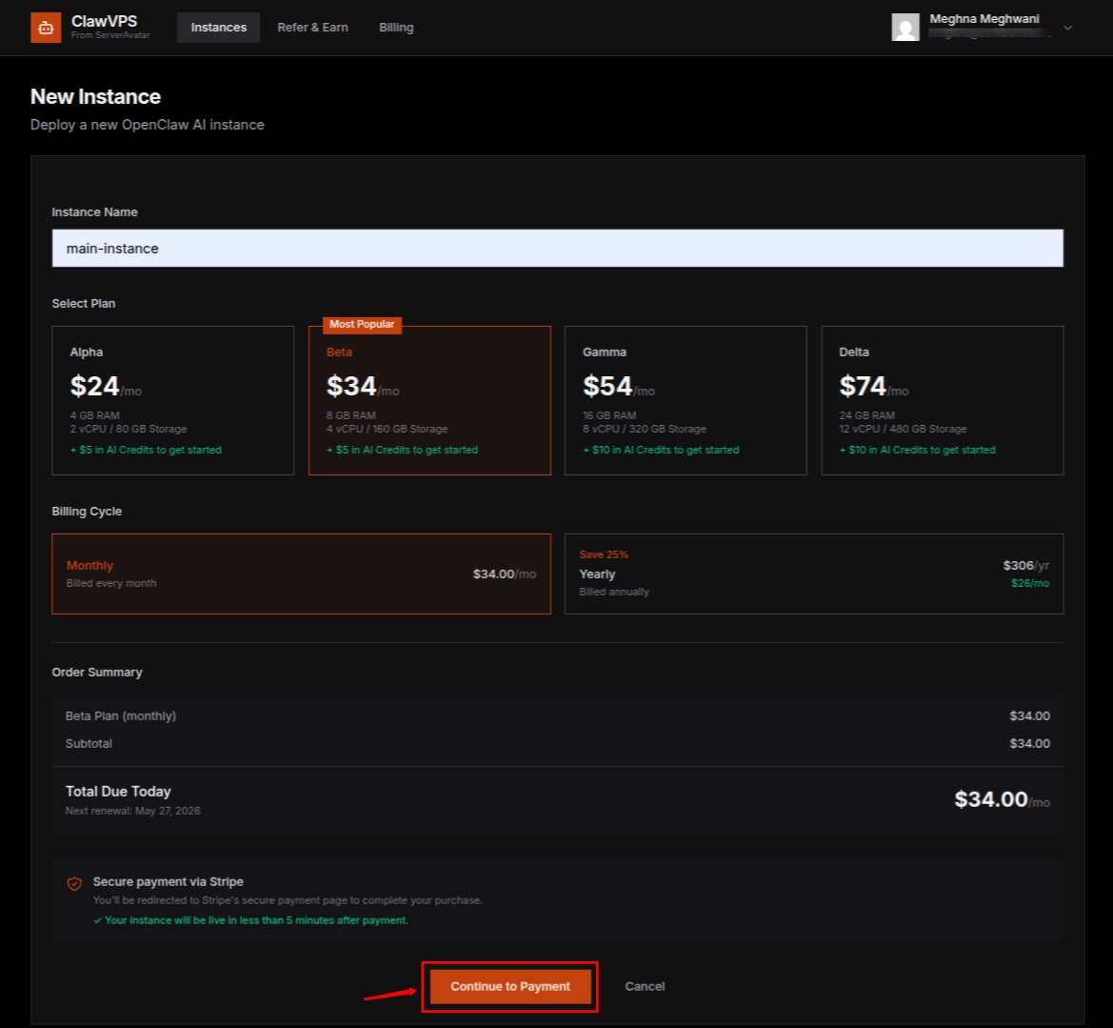Click the Billing Cycle label
The height and width of the screenshot is (1028, 1113).
pyautogui.click(x=87, y=511)
